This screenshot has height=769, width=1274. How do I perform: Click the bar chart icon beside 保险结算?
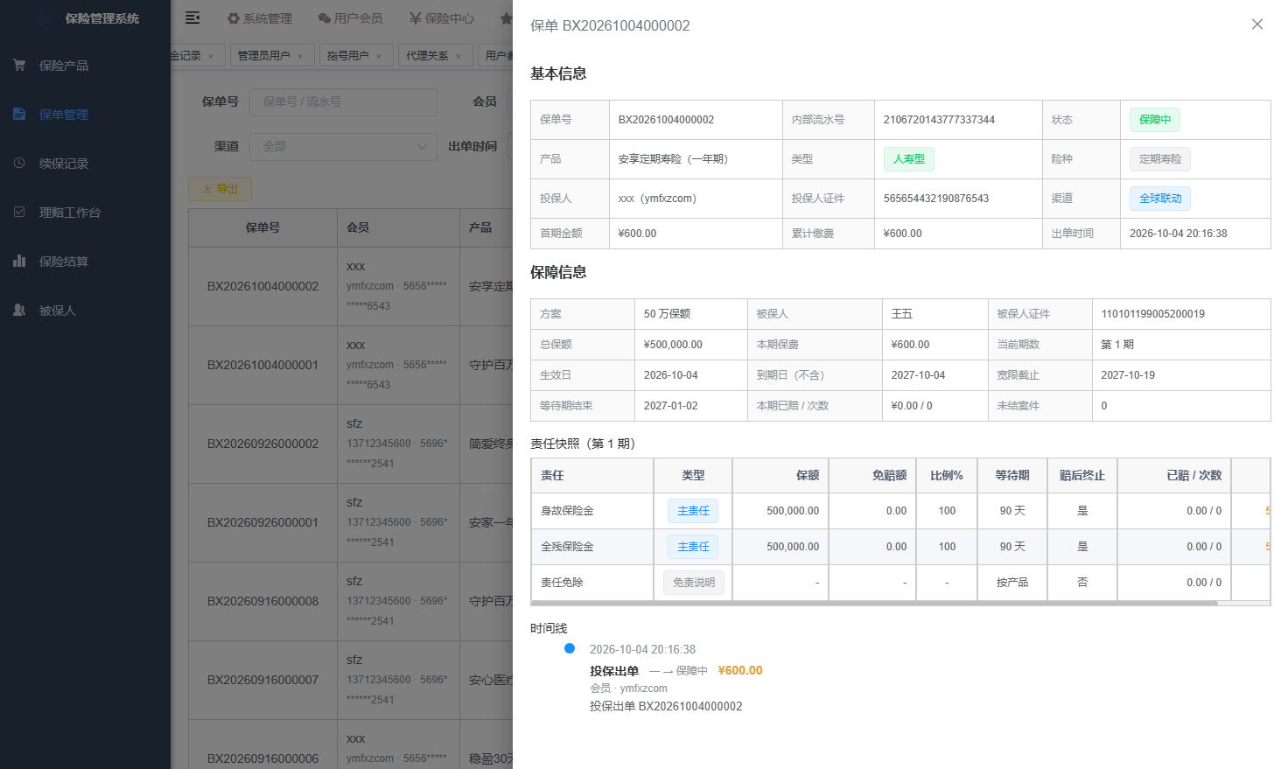point(19,261)
